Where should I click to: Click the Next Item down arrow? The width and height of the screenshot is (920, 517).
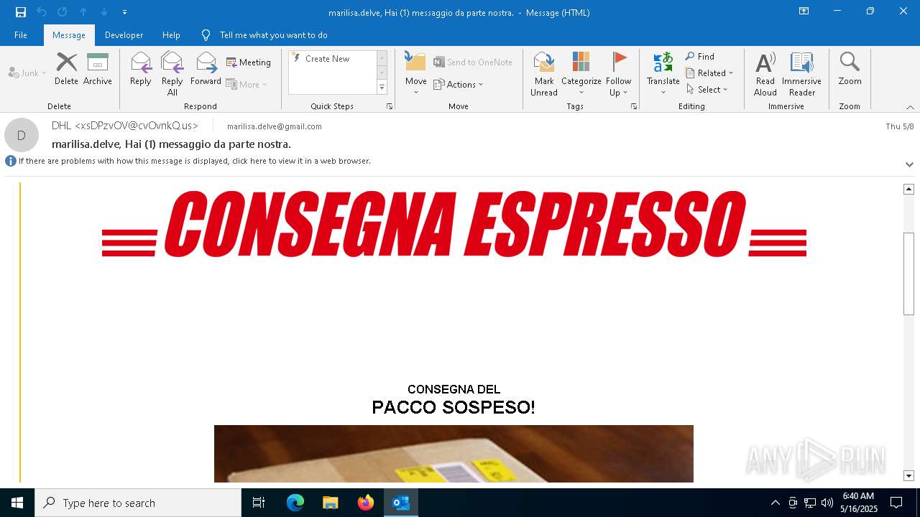(104, 12)
